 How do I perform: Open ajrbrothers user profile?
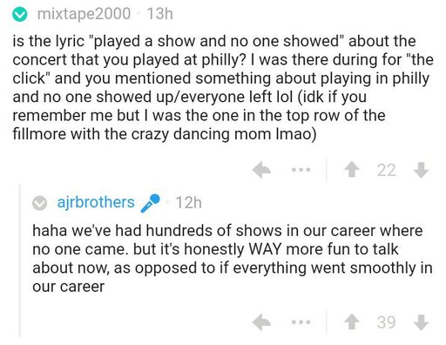[x=96, y=202]
